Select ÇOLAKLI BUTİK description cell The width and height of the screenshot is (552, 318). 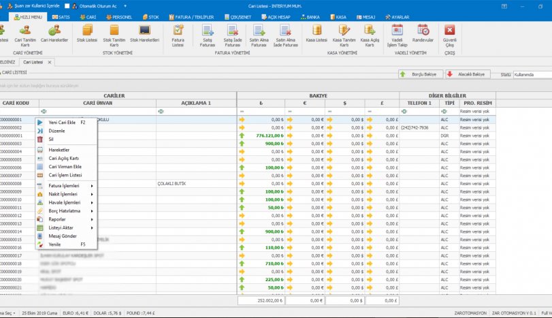[196, 183]
